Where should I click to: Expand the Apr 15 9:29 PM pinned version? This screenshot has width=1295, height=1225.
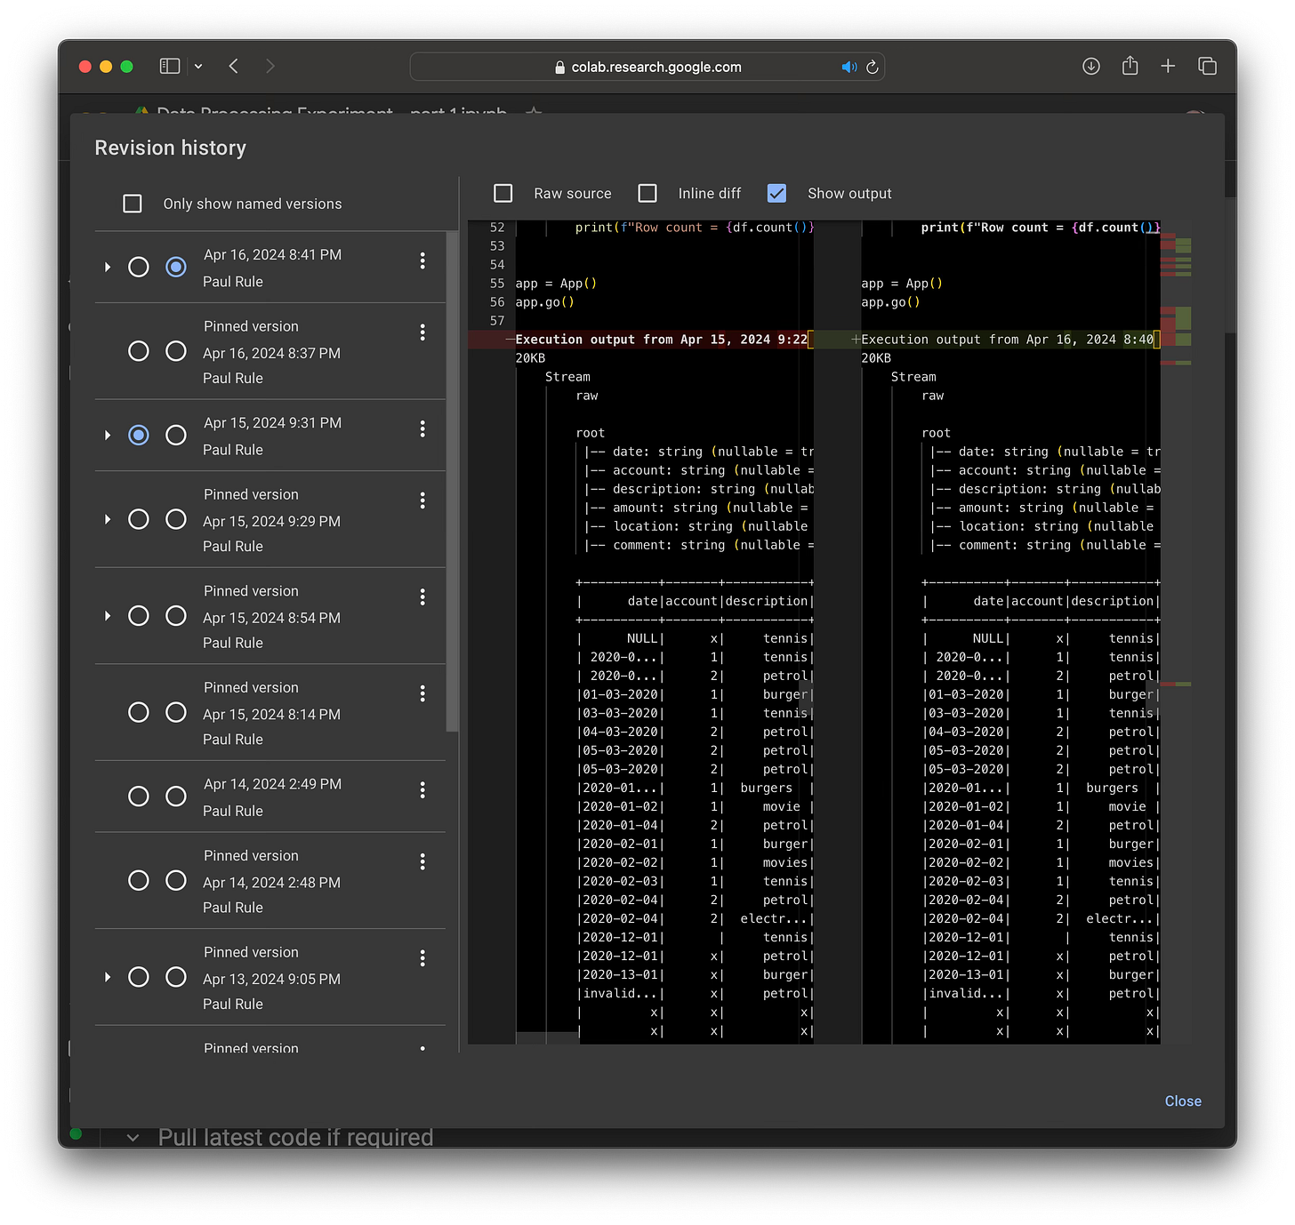(108, 519)
